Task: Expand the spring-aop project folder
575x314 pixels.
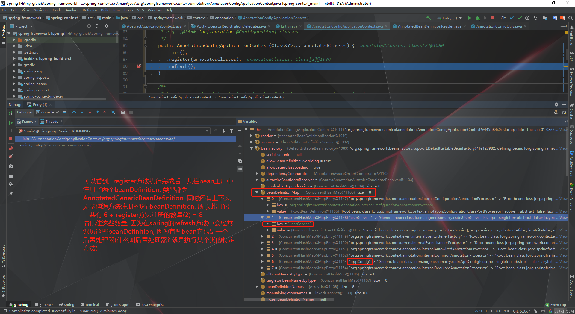Action: click(x=14, y=71)
